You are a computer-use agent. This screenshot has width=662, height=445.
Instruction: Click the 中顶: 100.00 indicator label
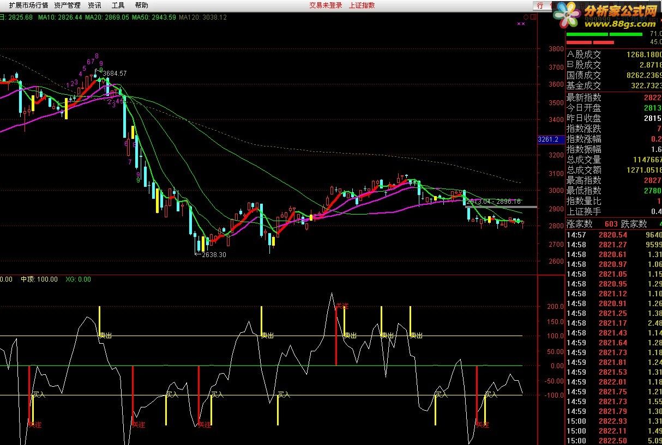pyautogui.click(x=39, y=279)
